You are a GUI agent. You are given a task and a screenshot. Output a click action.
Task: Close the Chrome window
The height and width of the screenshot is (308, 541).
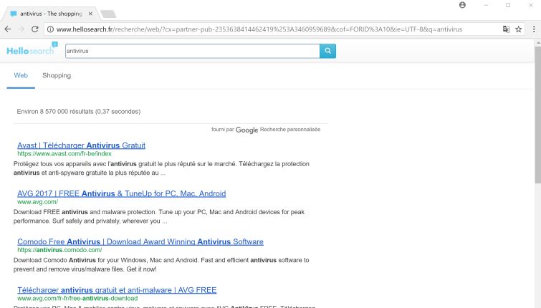click(531, 5)
